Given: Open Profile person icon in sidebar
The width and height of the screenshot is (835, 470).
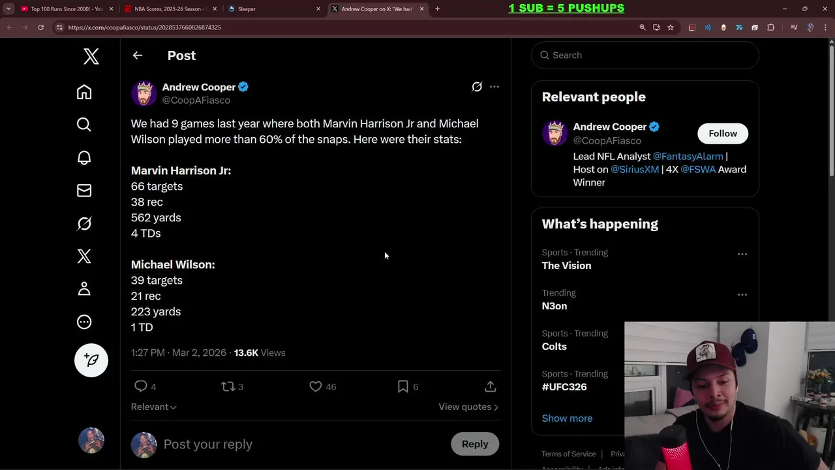Looking at the screenshot, I should [84, 289].
